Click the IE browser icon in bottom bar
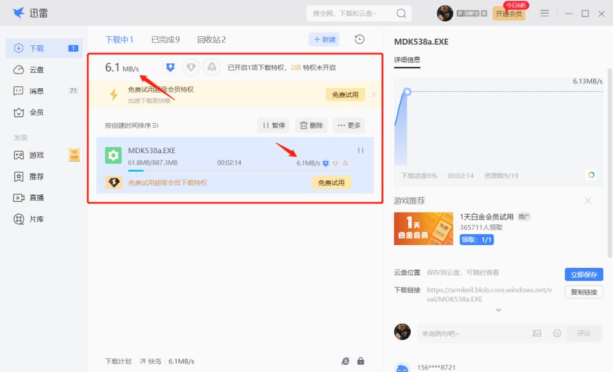Image resolution: width=613 pixels, height=372 pixels. click(345, 361)
